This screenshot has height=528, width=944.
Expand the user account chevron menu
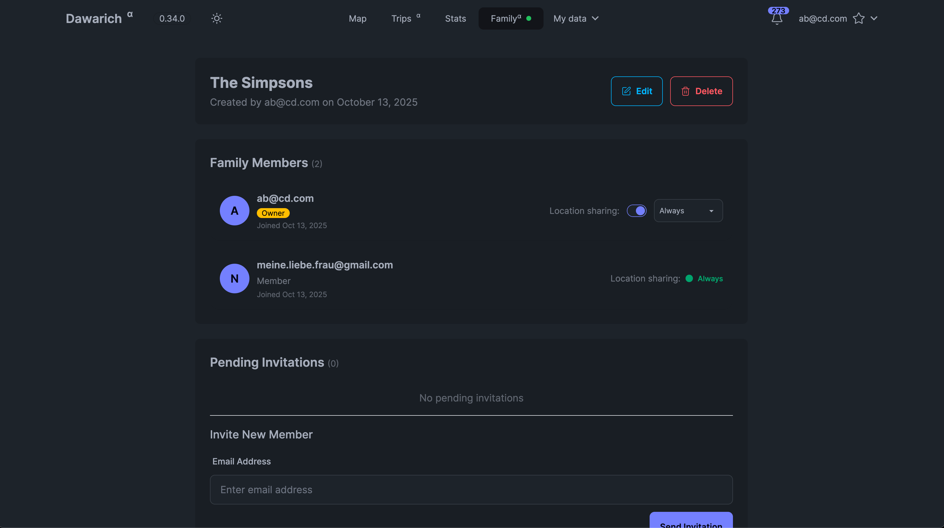[x=874, y=18]
